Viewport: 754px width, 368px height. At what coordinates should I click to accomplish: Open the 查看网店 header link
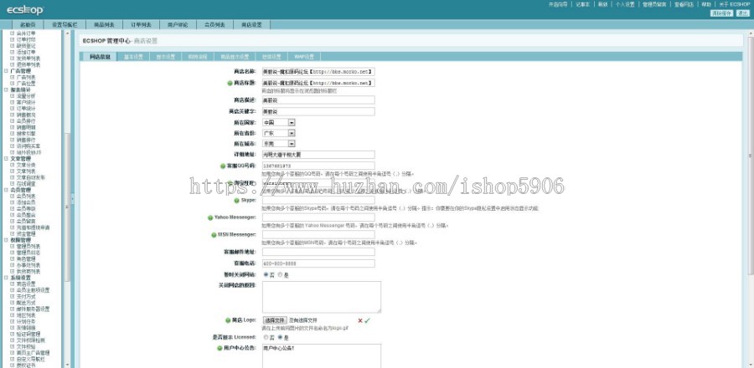(684, 4)
